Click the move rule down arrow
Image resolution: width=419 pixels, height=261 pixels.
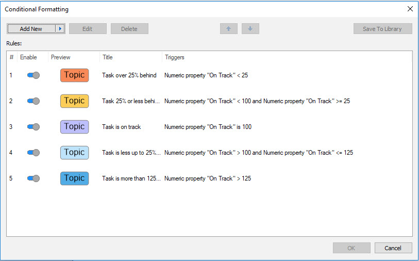click(250, 29)
